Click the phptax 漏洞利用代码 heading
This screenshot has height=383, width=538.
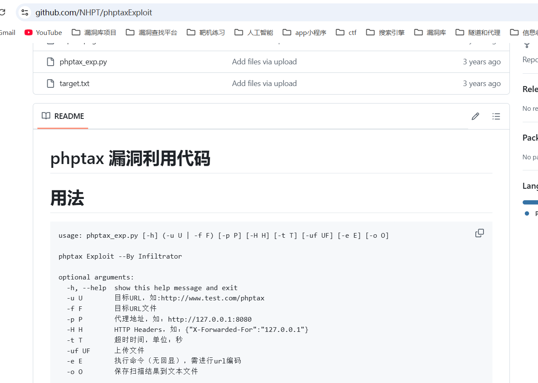click(x=130, y=158)
